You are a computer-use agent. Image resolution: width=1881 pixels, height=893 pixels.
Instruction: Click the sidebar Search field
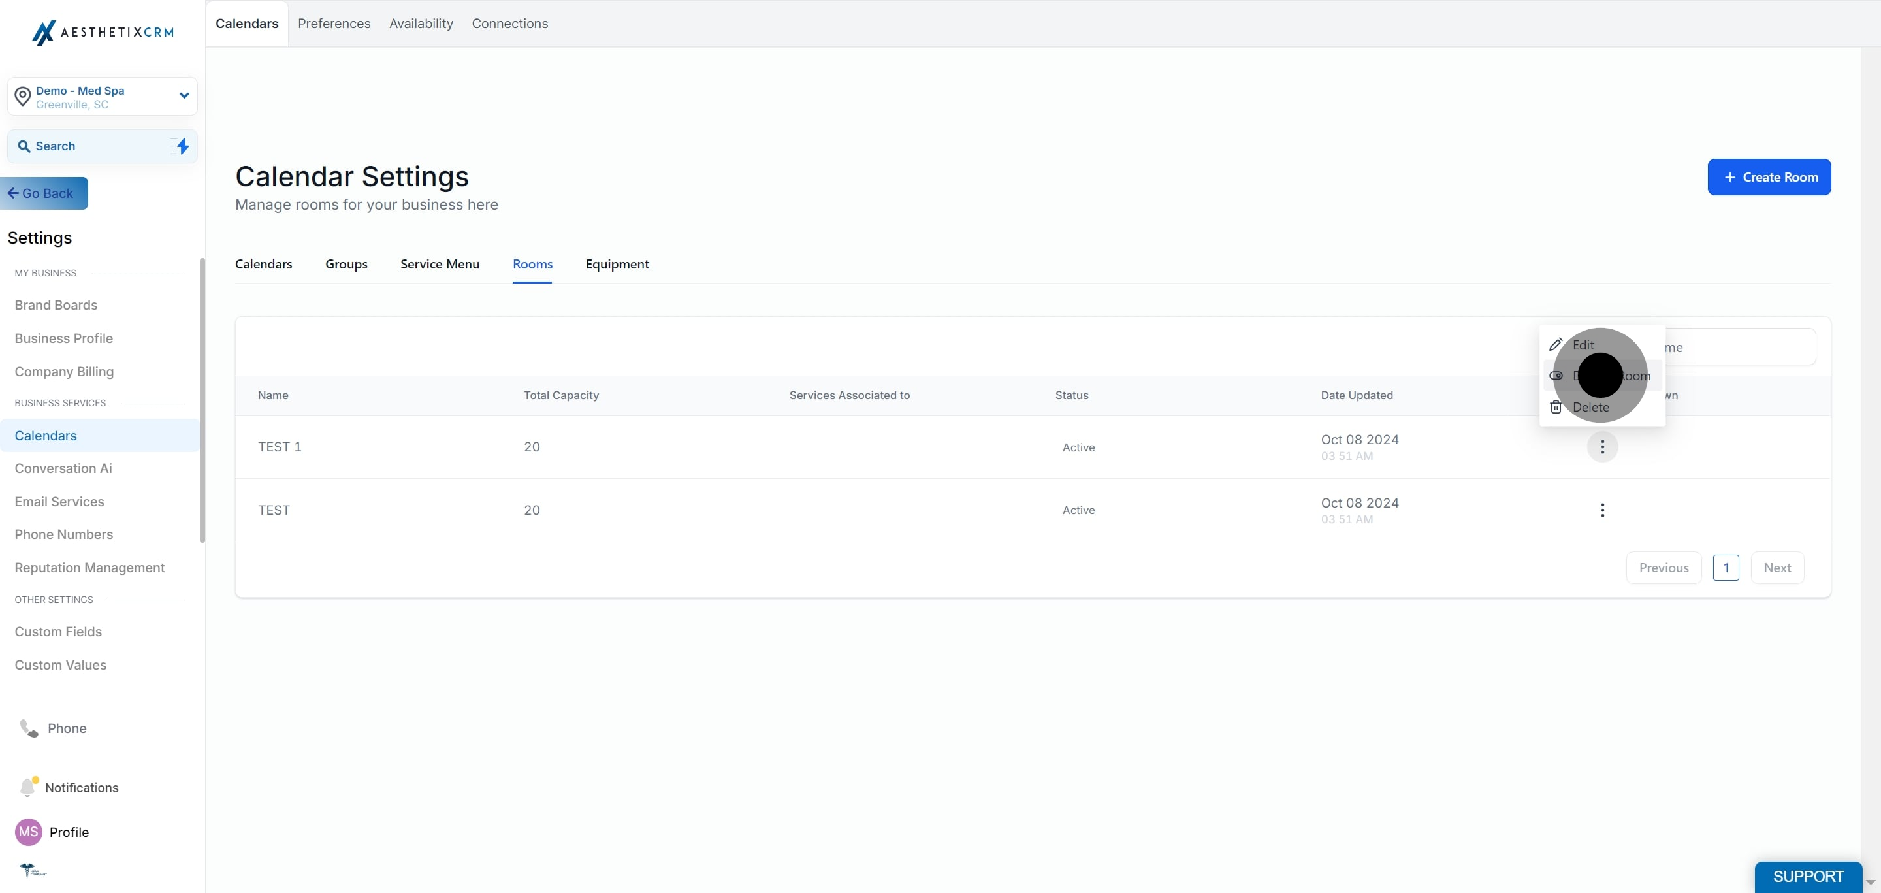click(x=103, y=146)
